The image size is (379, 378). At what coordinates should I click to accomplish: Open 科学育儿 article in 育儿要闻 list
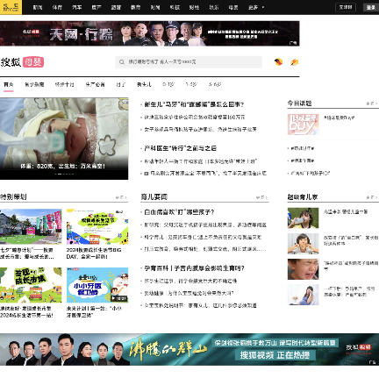(x=203, y=237)
